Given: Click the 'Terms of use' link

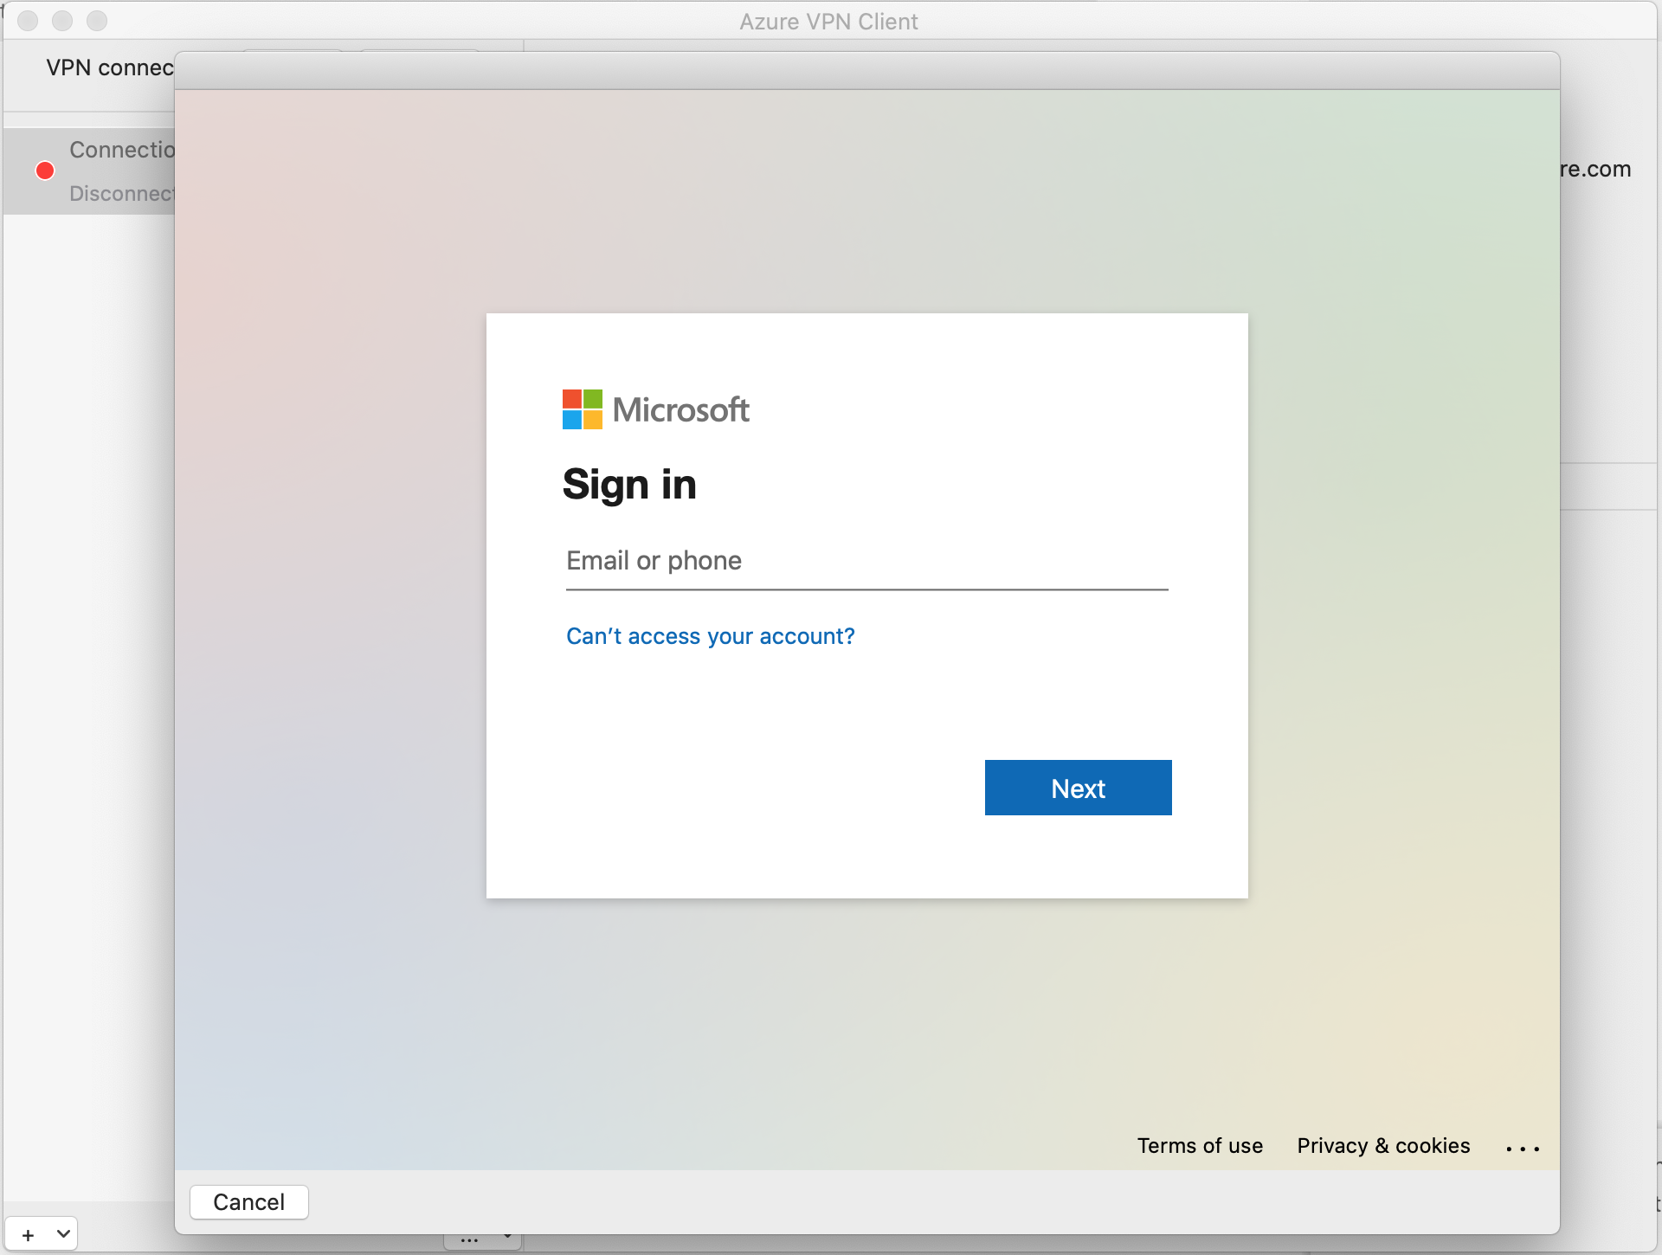Looking at the screenshot, I should click(1201, 1146).
